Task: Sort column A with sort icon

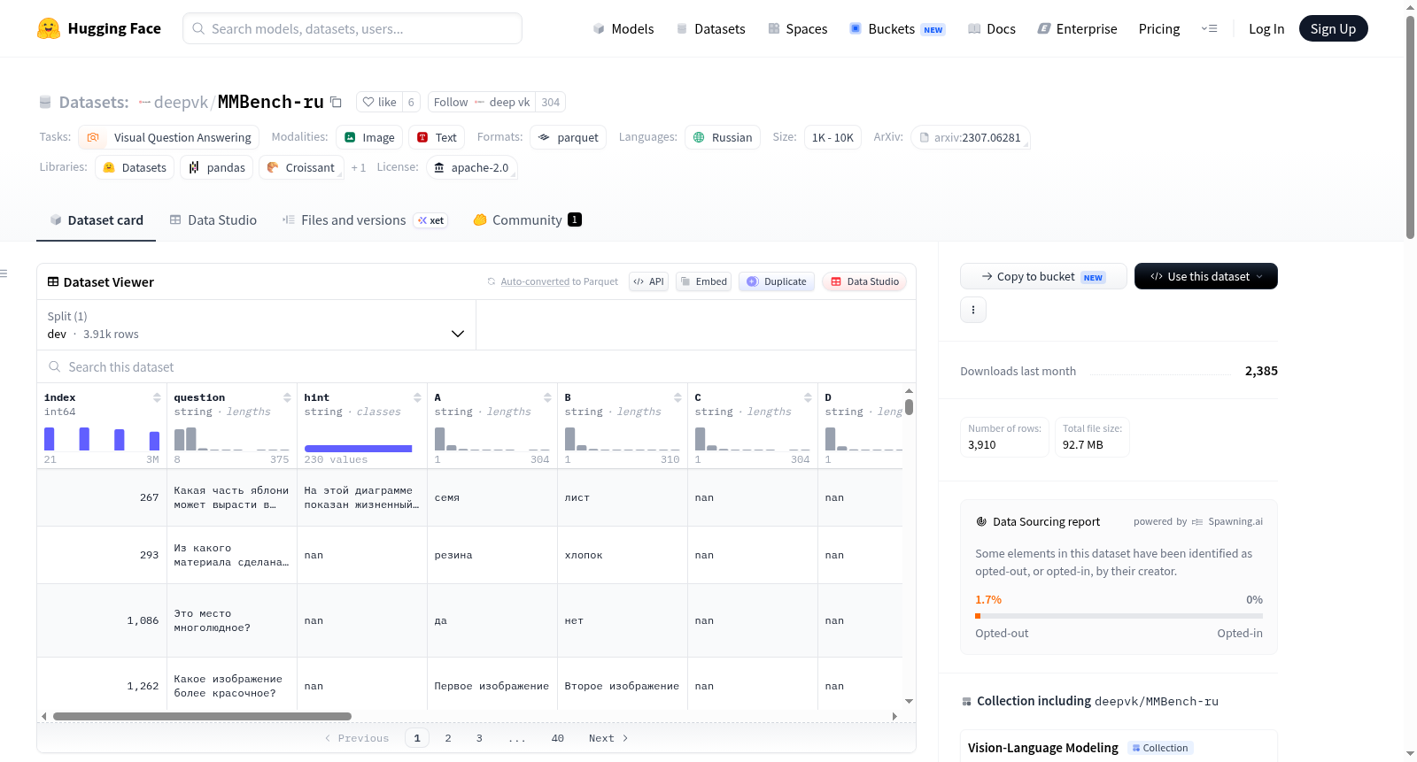Action: coord(547,397)
